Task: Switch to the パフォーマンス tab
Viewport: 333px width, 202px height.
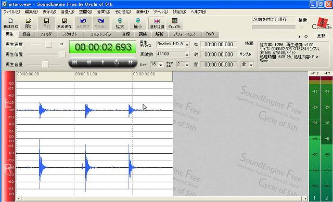Action: point(184,34)
